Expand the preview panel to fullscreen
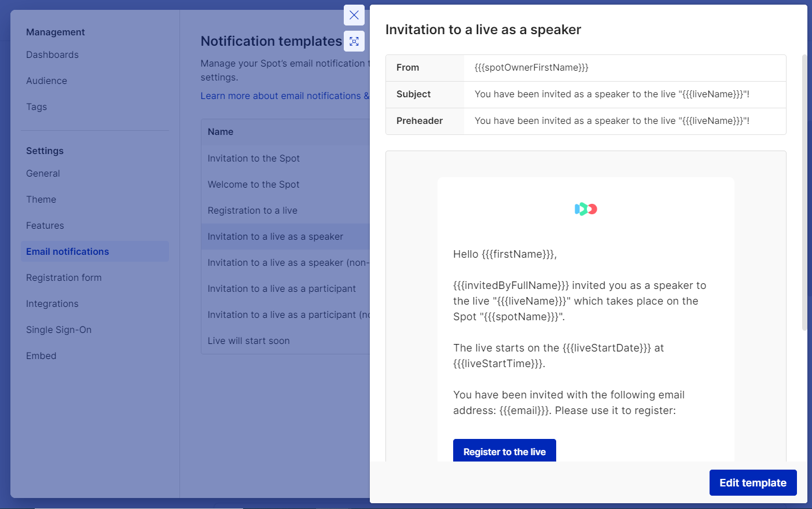 (354, 41)
